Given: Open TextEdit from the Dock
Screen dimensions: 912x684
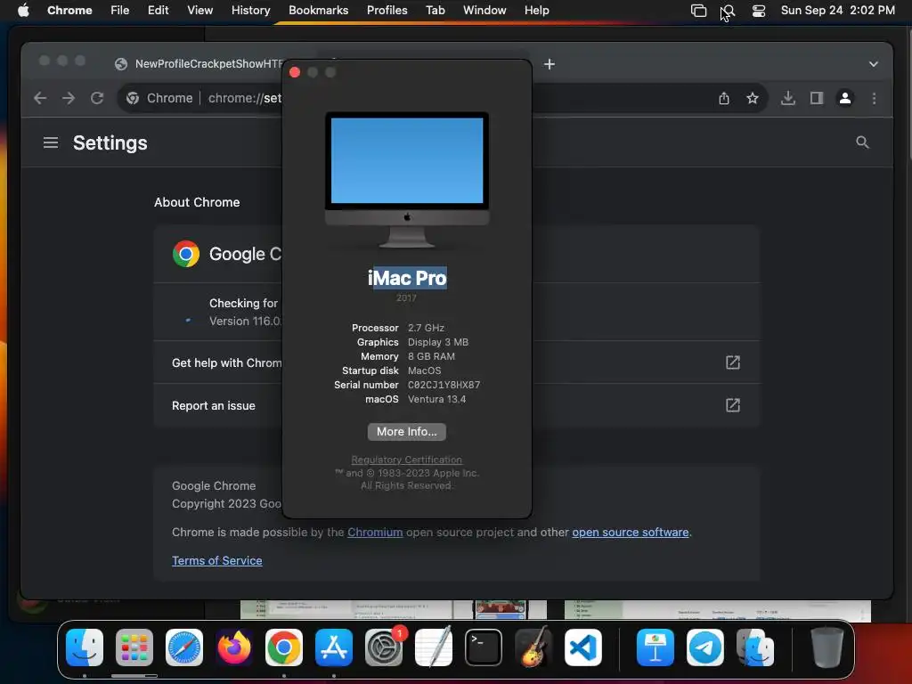Looking at the screenshot, I should click(434, 647).
